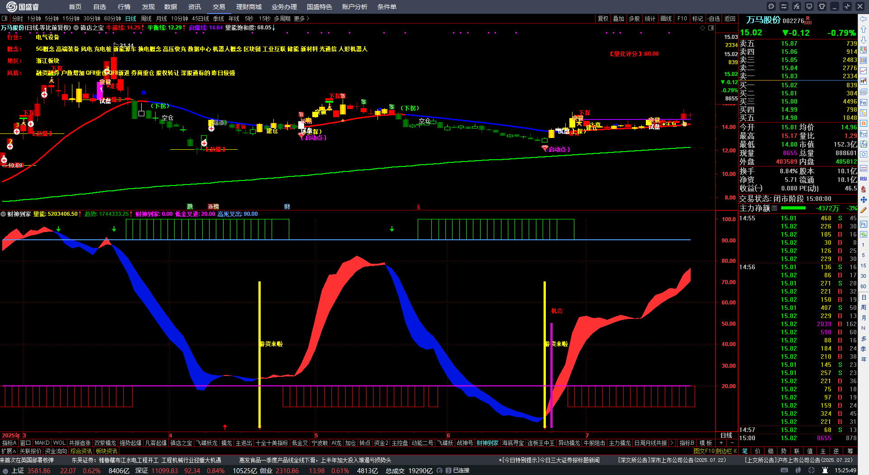
Task: Click the down arrow icon in right sidebar
Action: [x=864, y=40]
